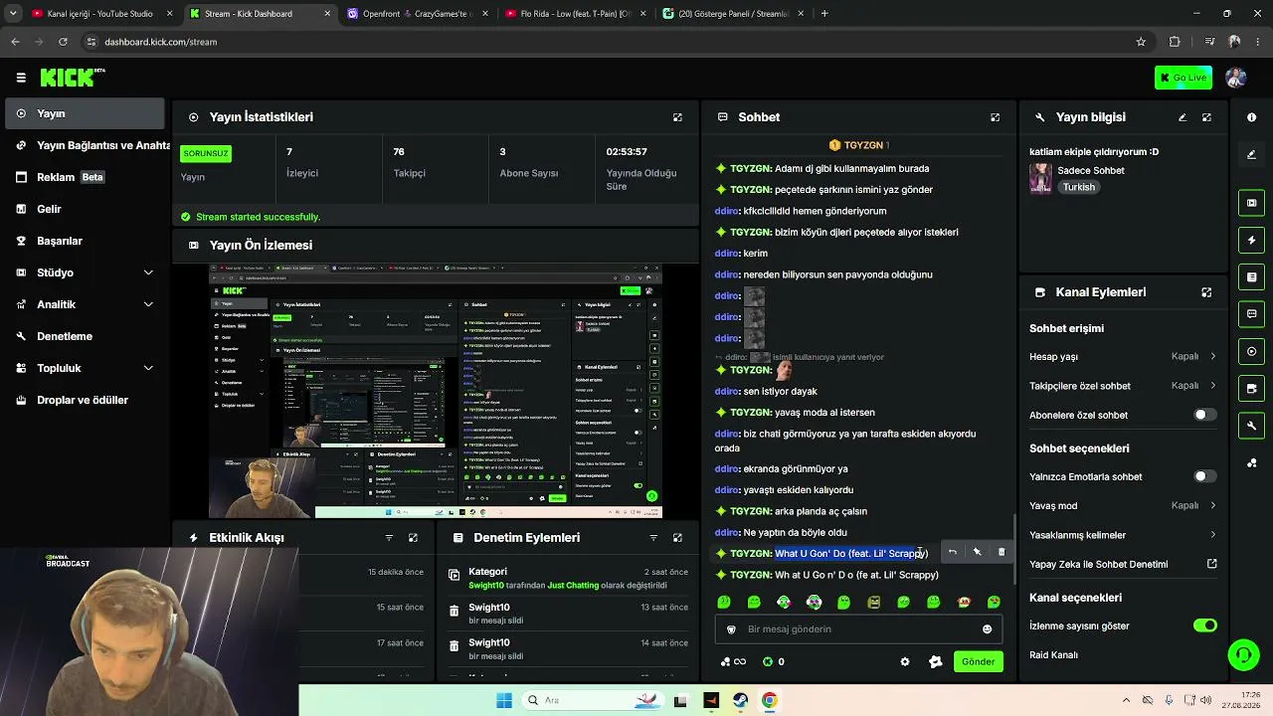Open the Reklam Beta page

point(85,177)
